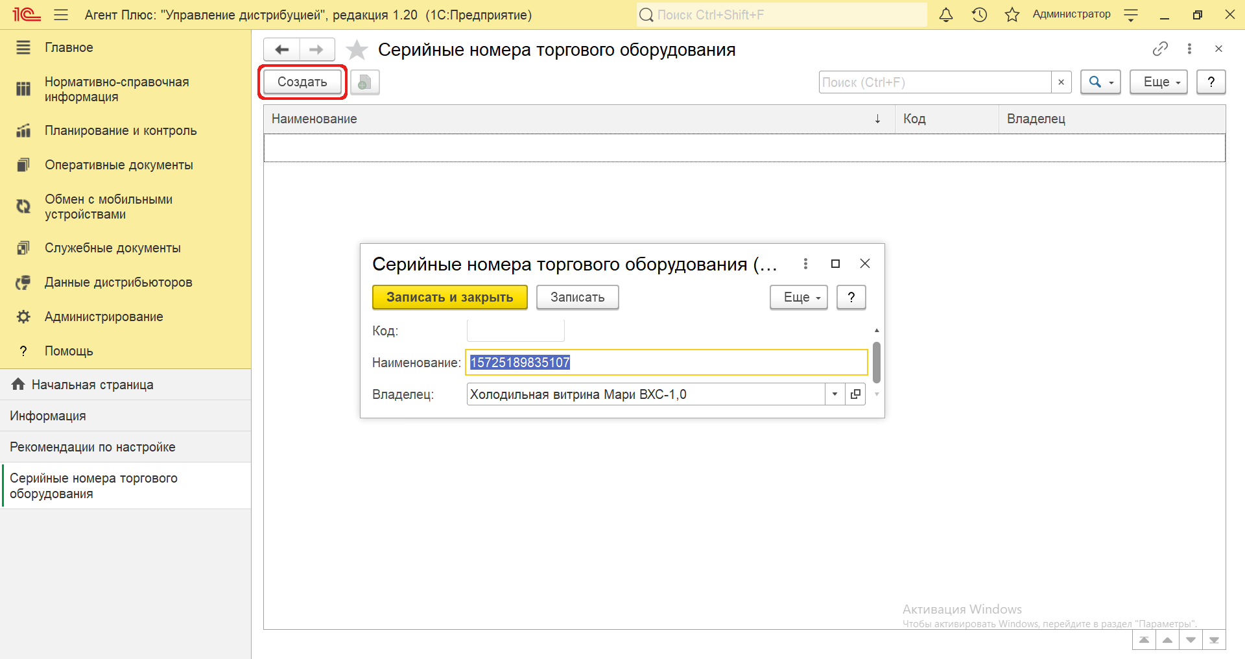Open Главное section

click(x=125, y=47)
